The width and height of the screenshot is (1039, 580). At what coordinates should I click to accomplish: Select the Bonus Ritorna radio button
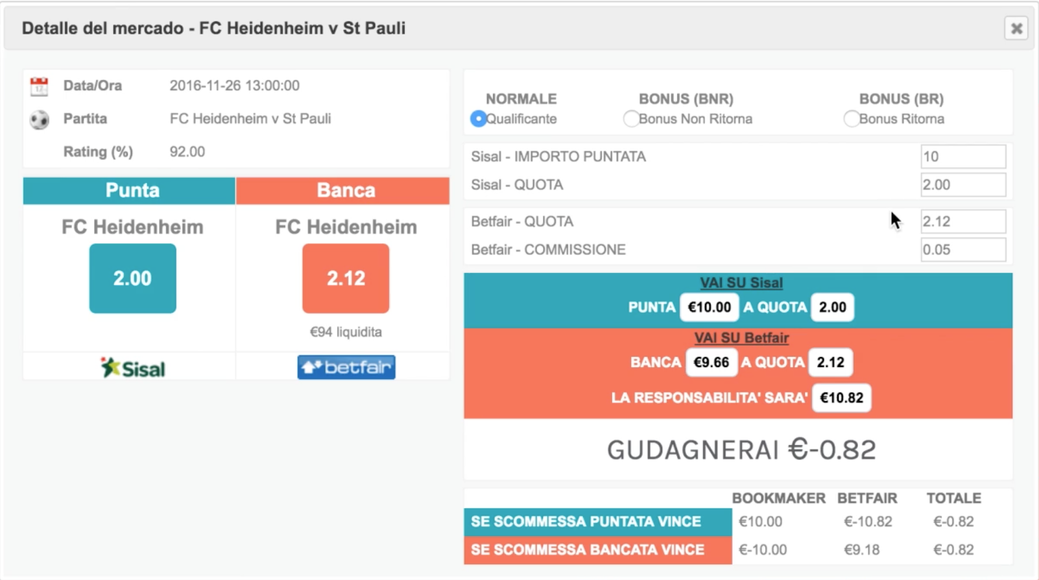click(x=851, y=119)
